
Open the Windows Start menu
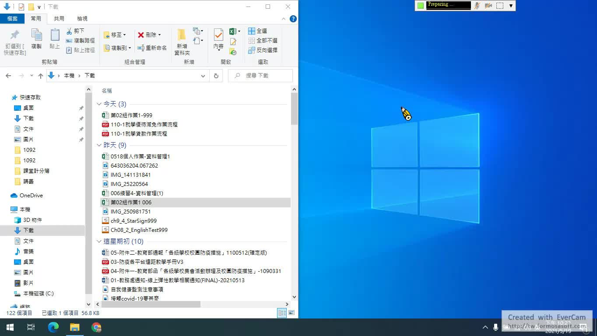(x=10, y=327)
